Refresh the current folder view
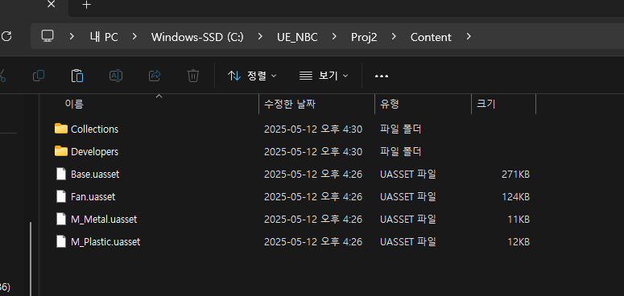This screenshot has width=624, height=296. [x=6, y=36]
